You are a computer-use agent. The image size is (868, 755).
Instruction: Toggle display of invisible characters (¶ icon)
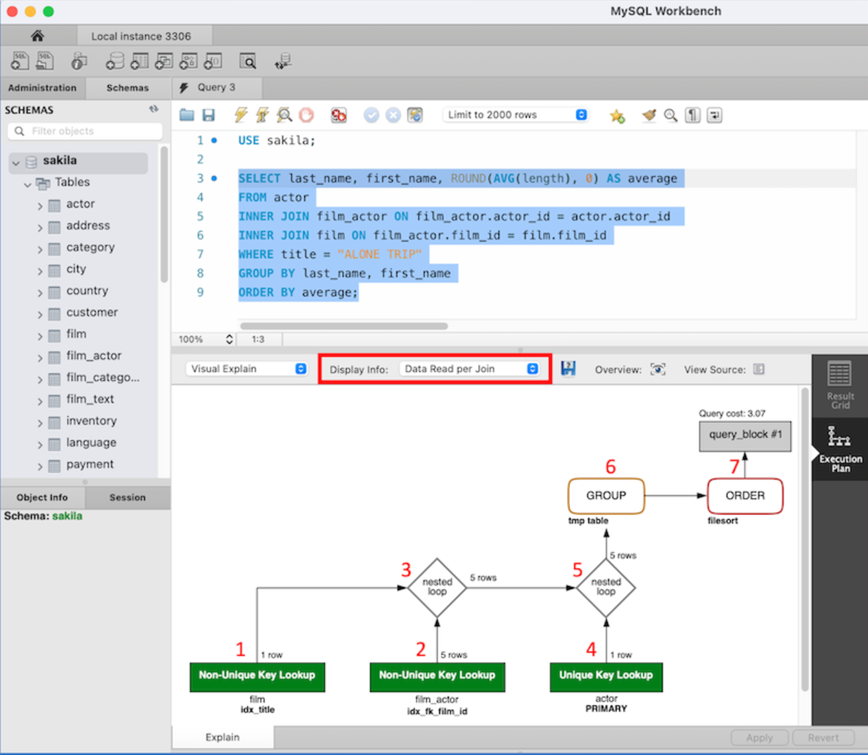tap(692, 115)
